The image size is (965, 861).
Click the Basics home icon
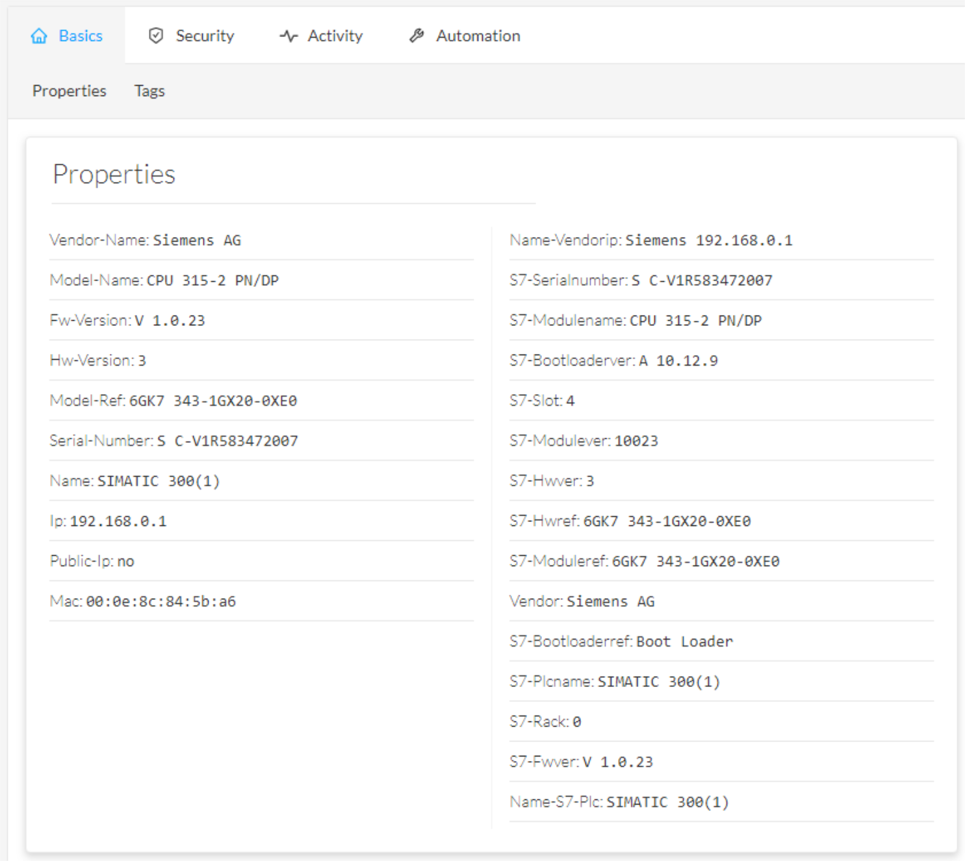point(39,36)
